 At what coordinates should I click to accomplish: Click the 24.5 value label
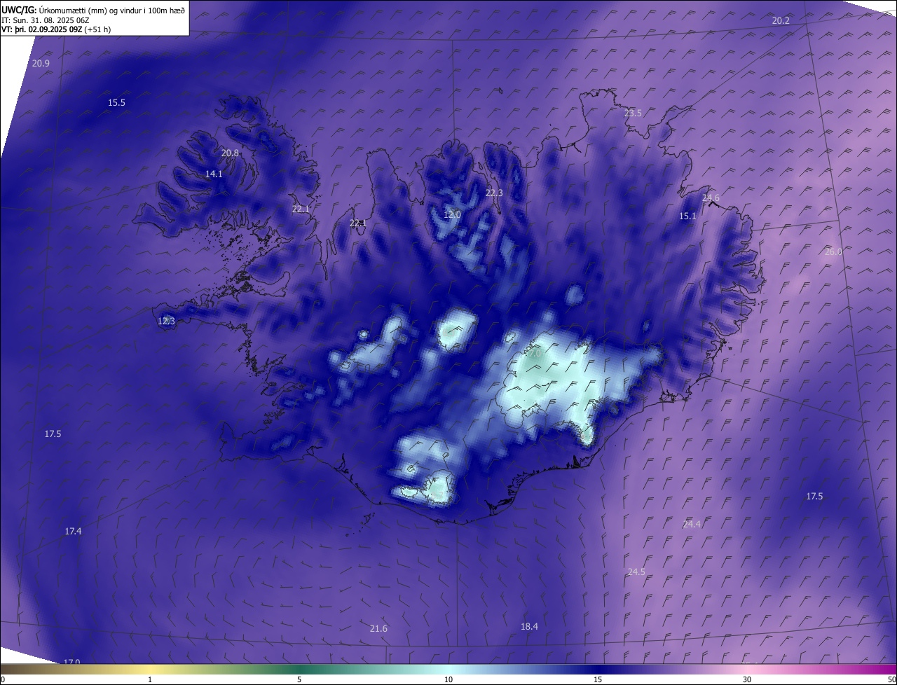[x=636, y=572]
